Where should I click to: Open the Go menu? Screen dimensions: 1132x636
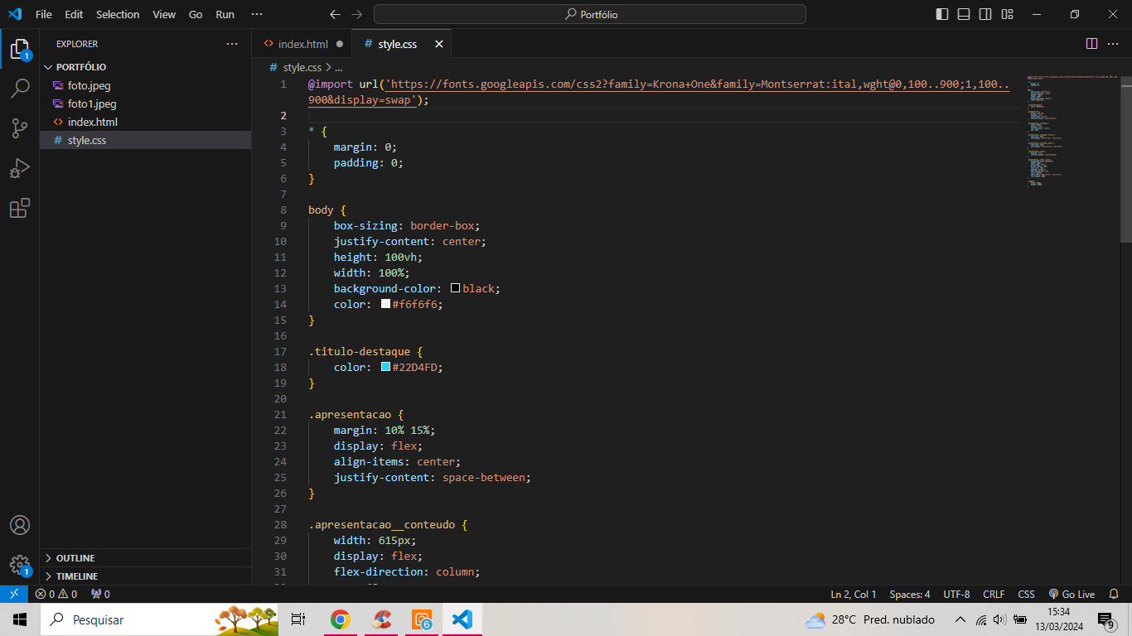[x=196, y=14]
